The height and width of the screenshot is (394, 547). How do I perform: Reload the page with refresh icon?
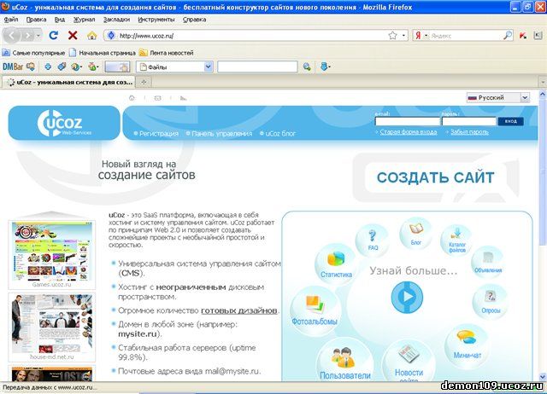coord(53,35)
